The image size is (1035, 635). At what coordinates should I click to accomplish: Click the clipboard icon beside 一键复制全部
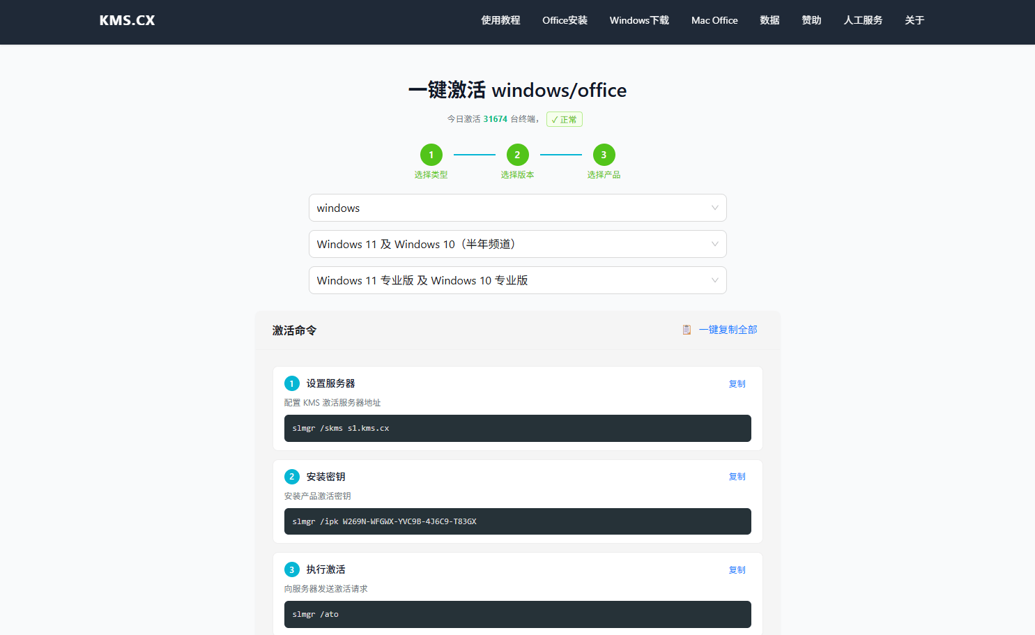(687, 330)
